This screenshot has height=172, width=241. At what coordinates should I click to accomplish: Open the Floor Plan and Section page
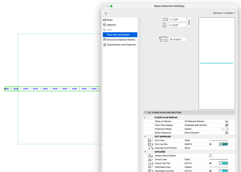tap(120, 35)
